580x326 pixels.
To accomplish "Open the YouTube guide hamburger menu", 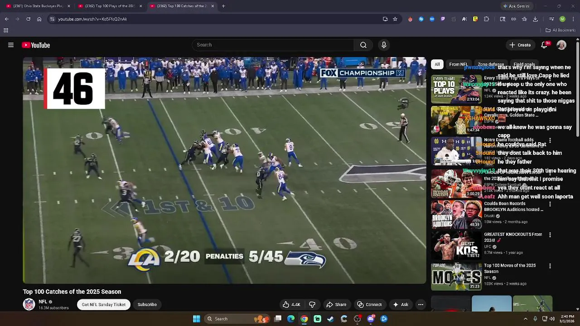I will click(11, 45).
